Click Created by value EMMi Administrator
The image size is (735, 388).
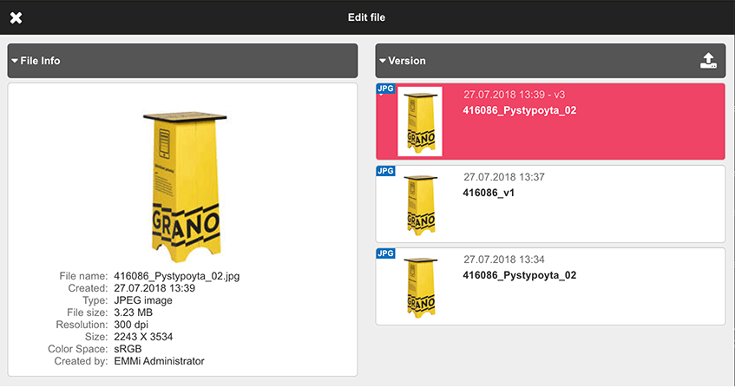coord(159,361)
